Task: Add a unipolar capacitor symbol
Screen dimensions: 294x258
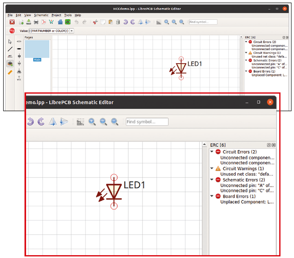Action: (x=19, y=63)
